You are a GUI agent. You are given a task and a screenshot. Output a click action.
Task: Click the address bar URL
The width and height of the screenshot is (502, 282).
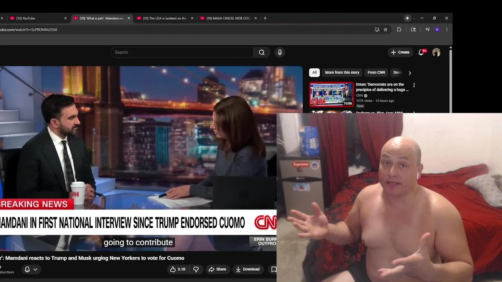(x=29, y=29)
